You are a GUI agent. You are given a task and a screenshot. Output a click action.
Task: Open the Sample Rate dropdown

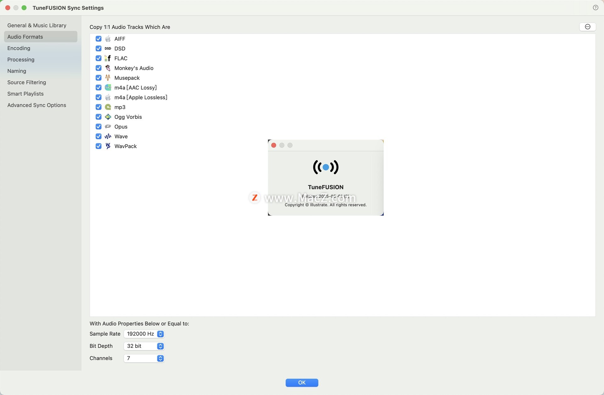tap(144, 334)
